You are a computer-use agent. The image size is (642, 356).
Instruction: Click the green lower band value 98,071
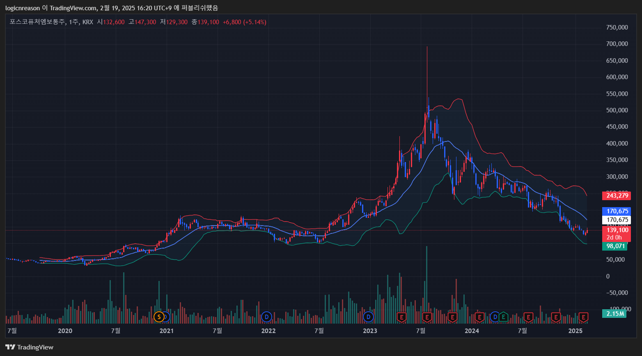[615, 246]
